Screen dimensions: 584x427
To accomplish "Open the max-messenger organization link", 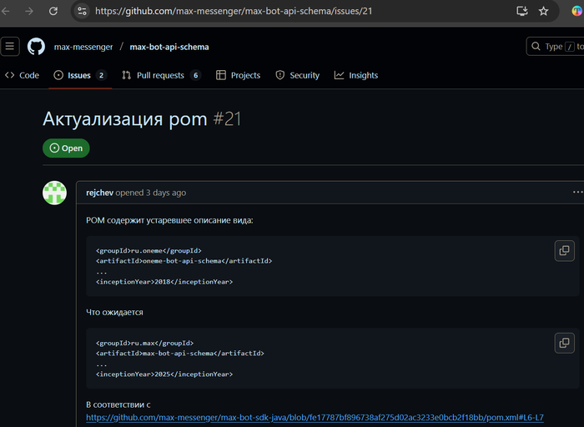I will [83, 47].
